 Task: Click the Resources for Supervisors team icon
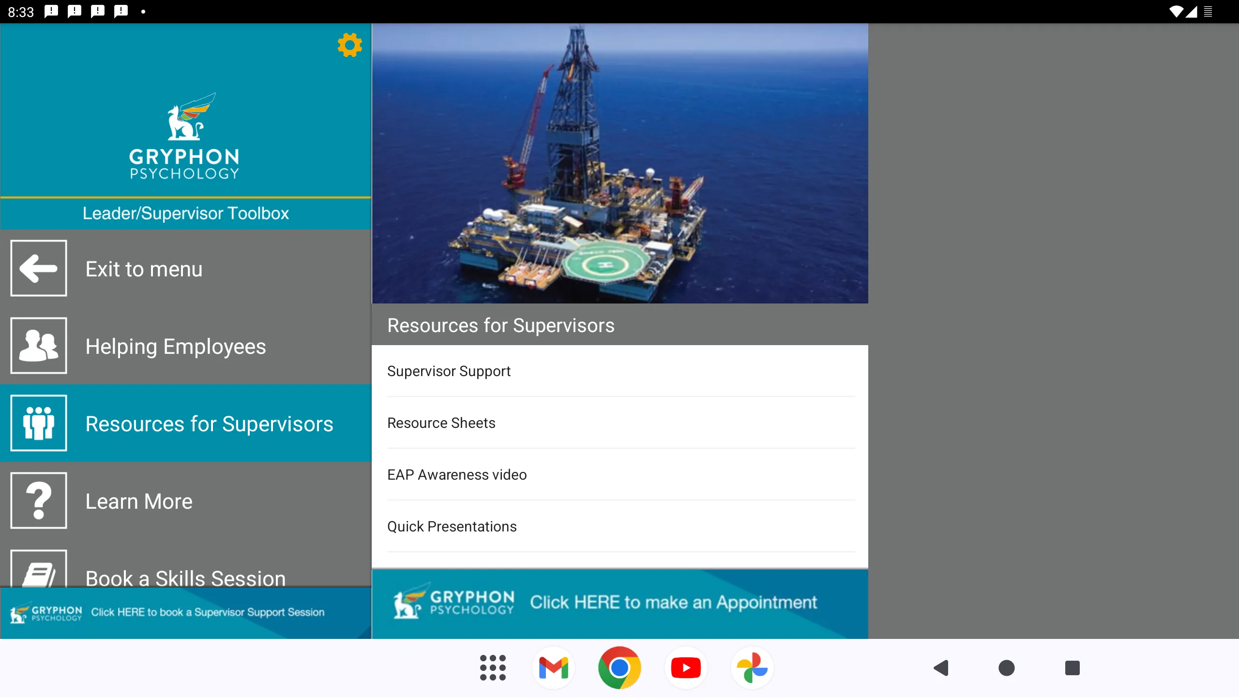click(38, 423)
